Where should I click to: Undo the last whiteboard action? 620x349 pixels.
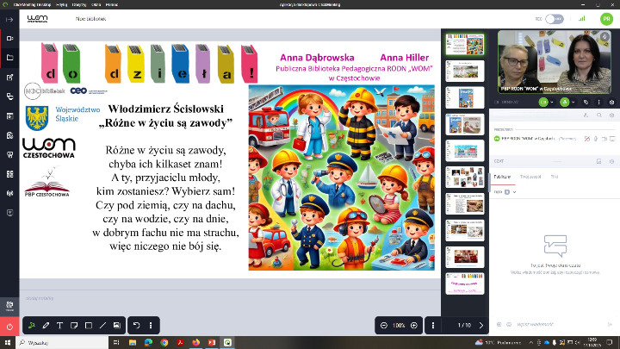tap(136, 325)
